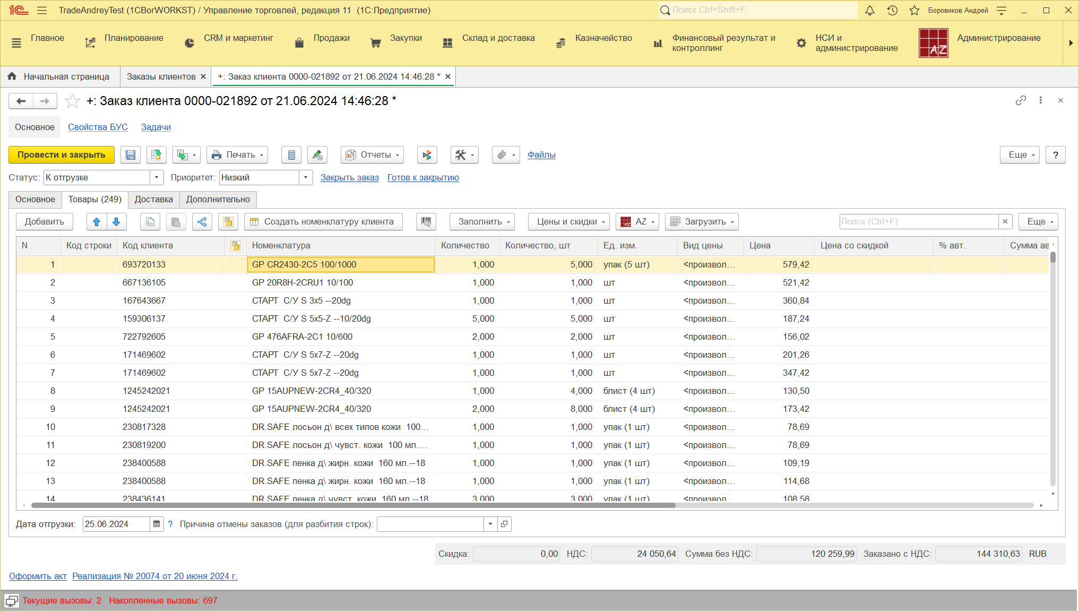The height and width of the screenshot is (612, 1079).
Task: Click the Провести и закрыть button
Action: (x=62, y=155)
